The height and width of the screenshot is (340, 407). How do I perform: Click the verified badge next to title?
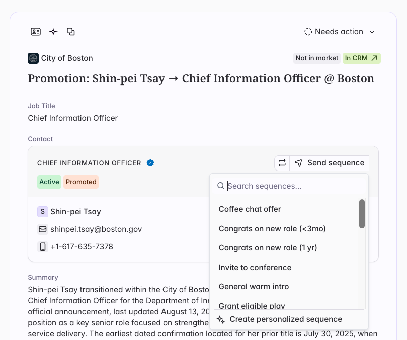pyautogui.click(x=150, y=163)
